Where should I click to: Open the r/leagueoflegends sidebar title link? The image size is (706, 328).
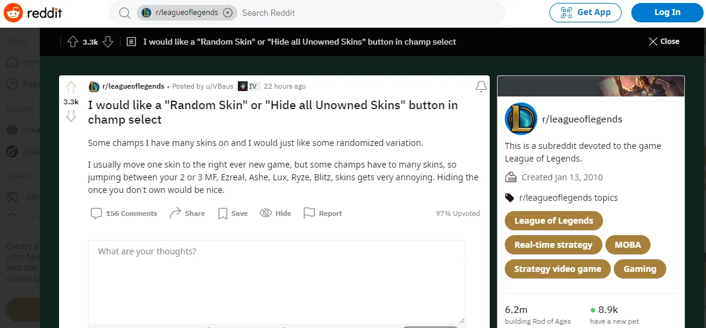click(x=582, y=119)
